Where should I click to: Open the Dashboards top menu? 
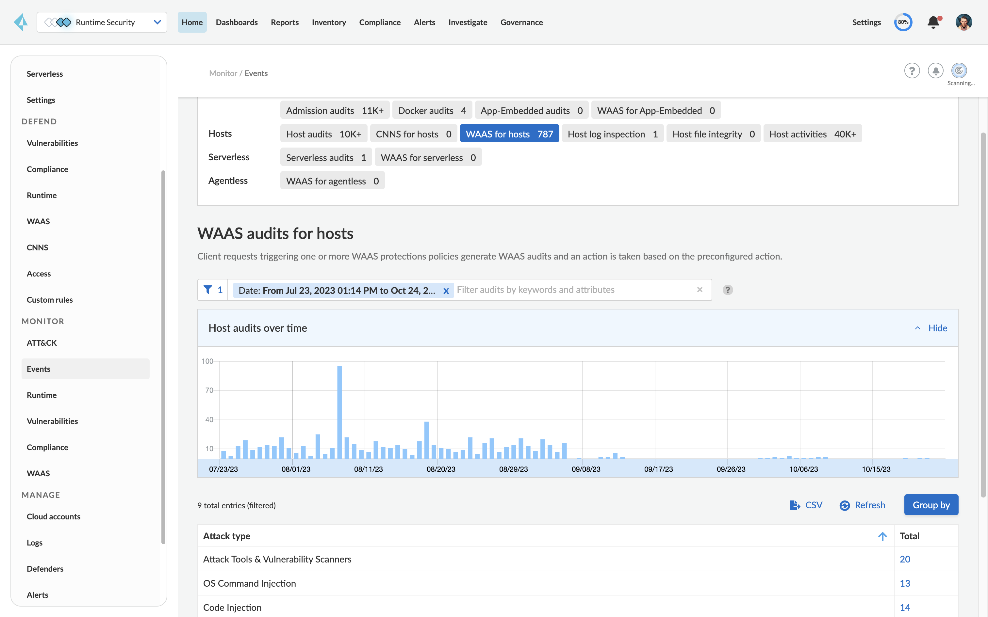(237, 22)
